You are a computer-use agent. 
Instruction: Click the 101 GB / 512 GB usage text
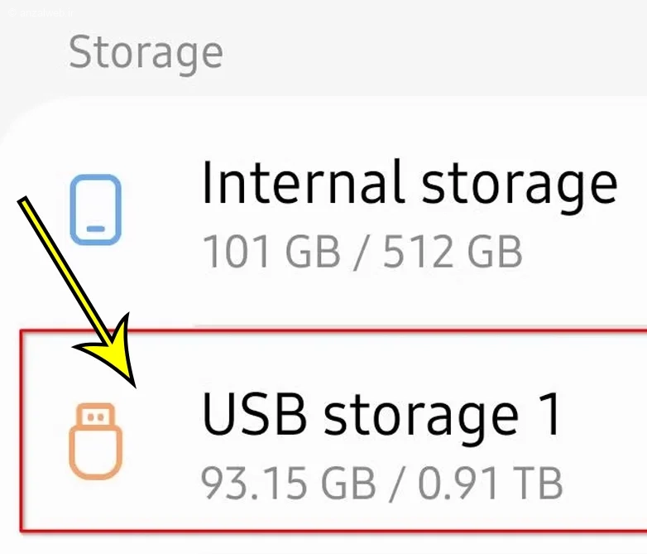[362, 250]
